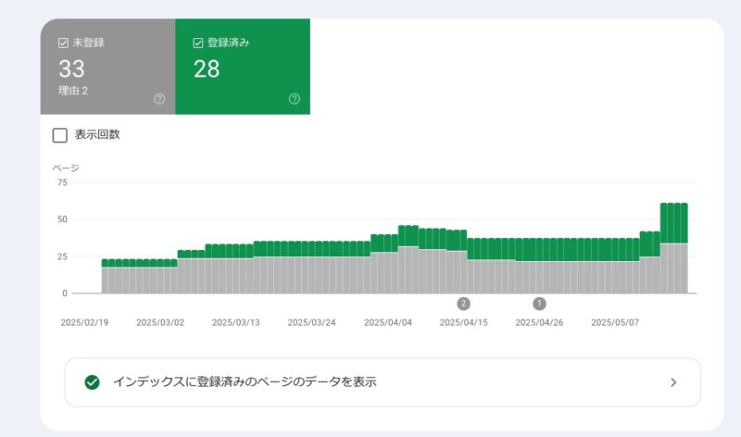741x437 pixels.
Task: Open インデックスに登録済みのページのデータを表示 link
Action: point(383,382)
